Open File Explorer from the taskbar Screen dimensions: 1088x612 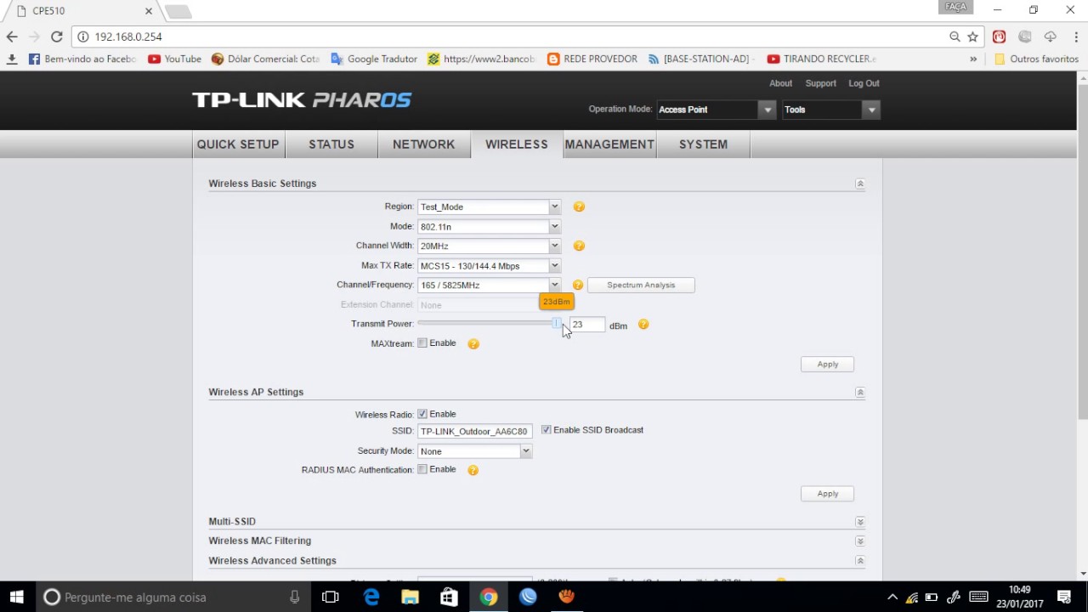click(x=410, y=597)
